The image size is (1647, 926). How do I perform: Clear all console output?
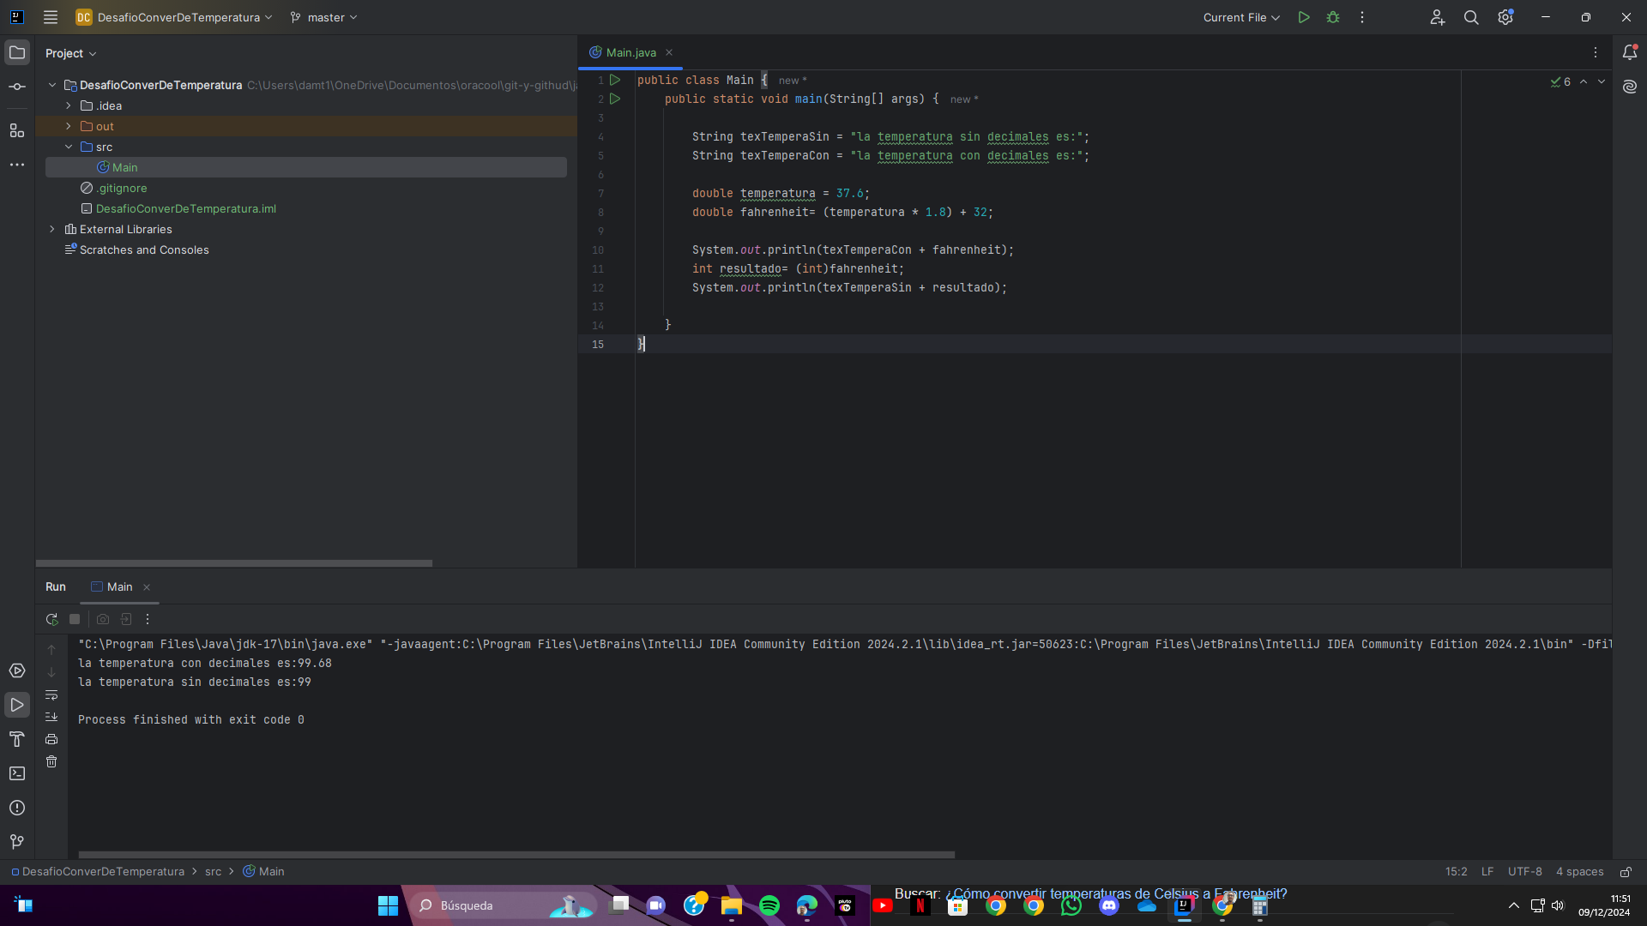coord(51,761)
